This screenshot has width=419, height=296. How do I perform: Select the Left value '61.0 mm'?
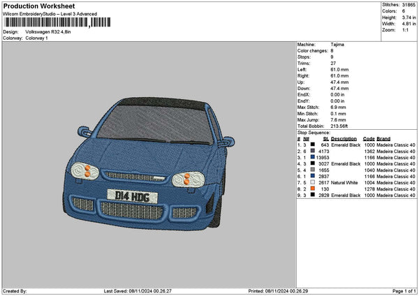[339, 69]
